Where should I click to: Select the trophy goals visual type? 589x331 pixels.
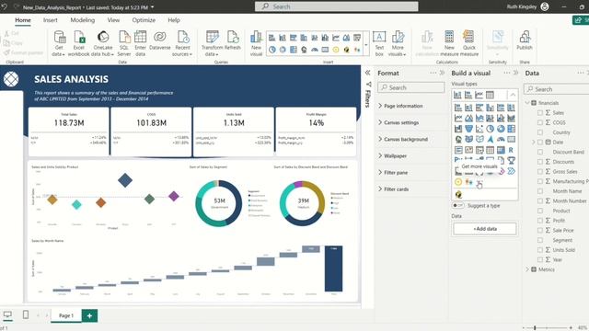point(511,160)
